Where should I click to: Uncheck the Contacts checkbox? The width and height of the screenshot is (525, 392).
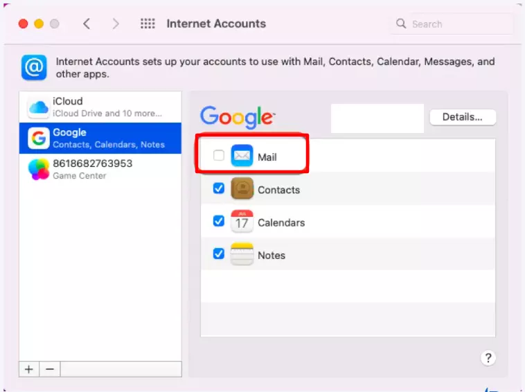click(219, 188)
